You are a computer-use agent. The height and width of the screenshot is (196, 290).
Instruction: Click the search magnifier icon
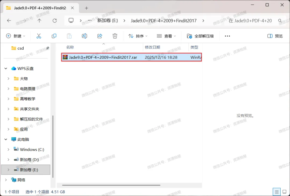(x=280, y=20)
